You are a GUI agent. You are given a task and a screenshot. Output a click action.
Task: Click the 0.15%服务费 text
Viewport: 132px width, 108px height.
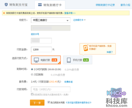pyautogui.click(x=58, y=75)
